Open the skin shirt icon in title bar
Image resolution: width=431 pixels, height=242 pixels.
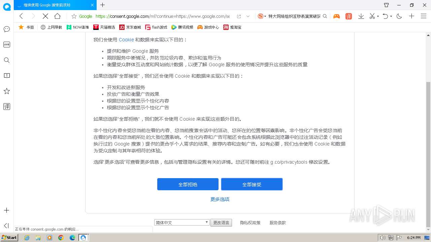386,5
